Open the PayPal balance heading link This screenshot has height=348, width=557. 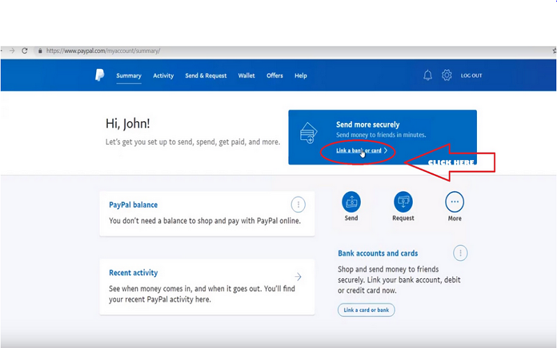point(133,205)
